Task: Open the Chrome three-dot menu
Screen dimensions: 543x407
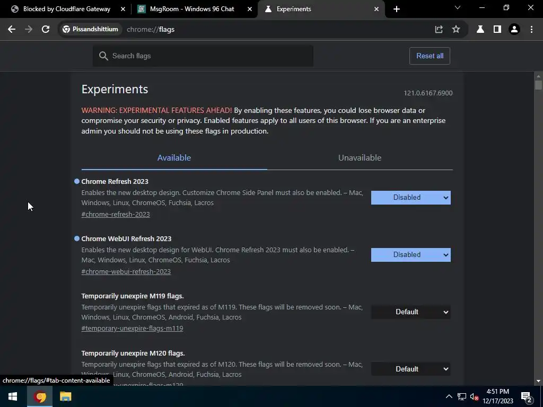Action: click(531, 30)
